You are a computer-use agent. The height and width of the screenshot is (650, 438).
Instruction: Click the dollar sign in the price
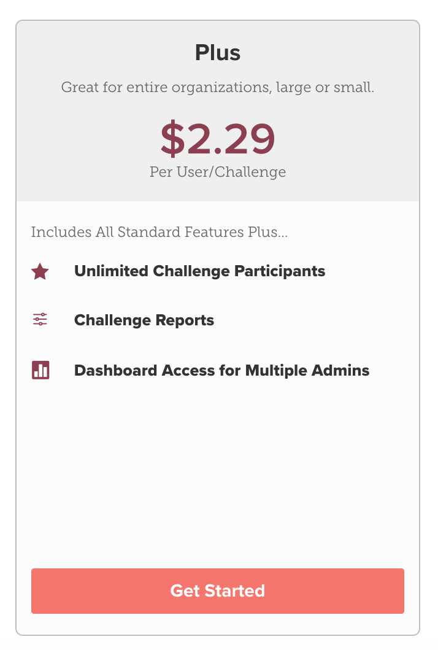point(172,139)
